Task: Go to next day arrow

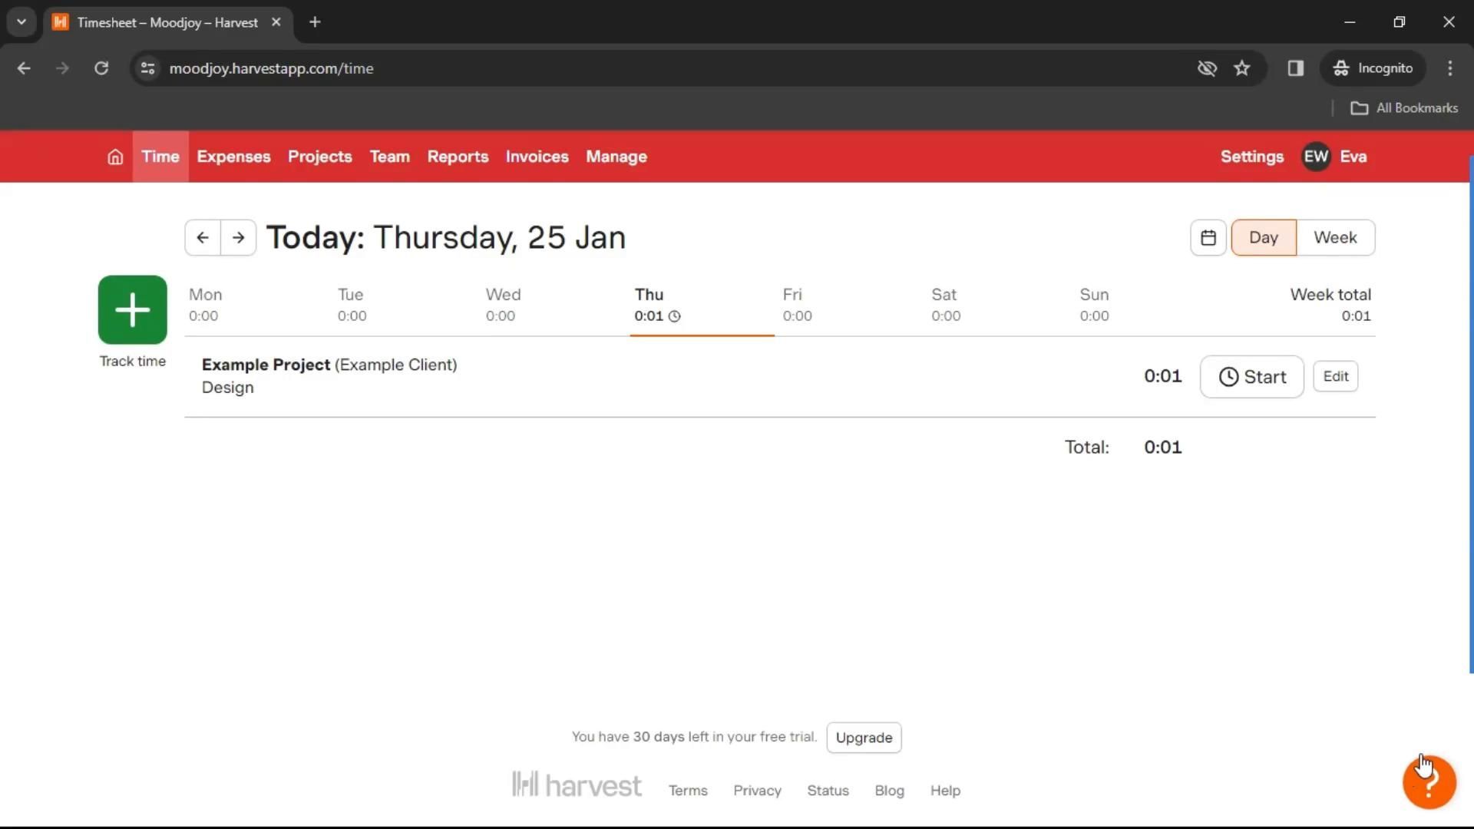Action: [x=239, y=238]
